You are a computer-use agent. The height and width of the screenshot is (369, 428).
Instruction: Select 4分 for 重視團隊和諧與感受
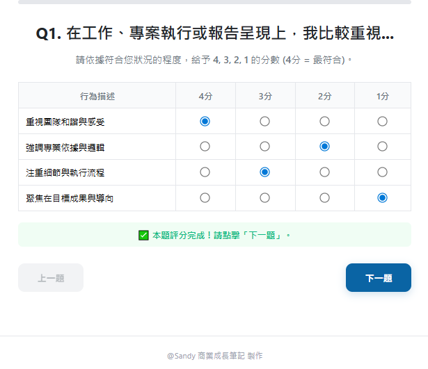(x=205, y=122)
